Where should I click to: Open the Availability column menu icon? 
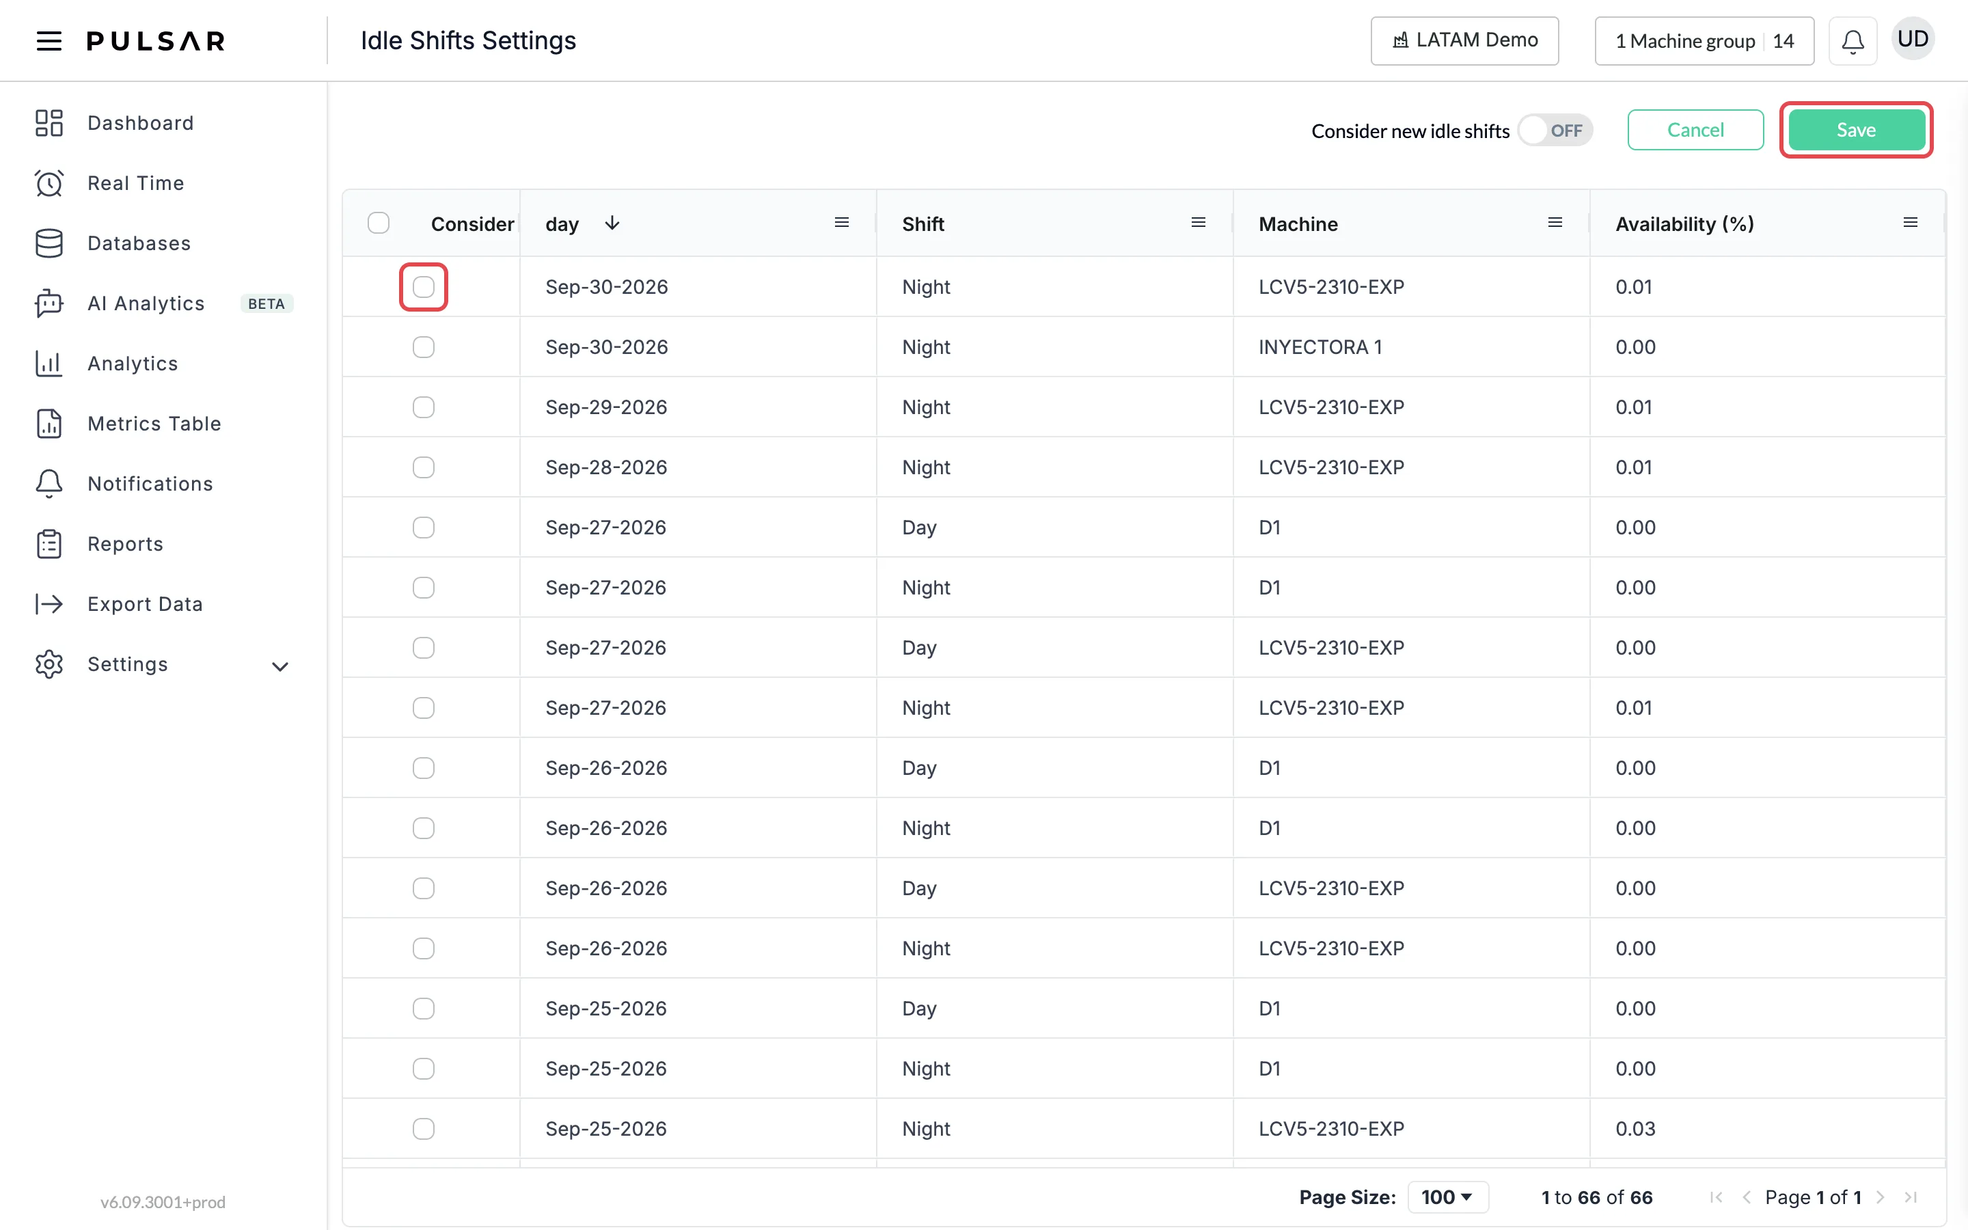1911,223
